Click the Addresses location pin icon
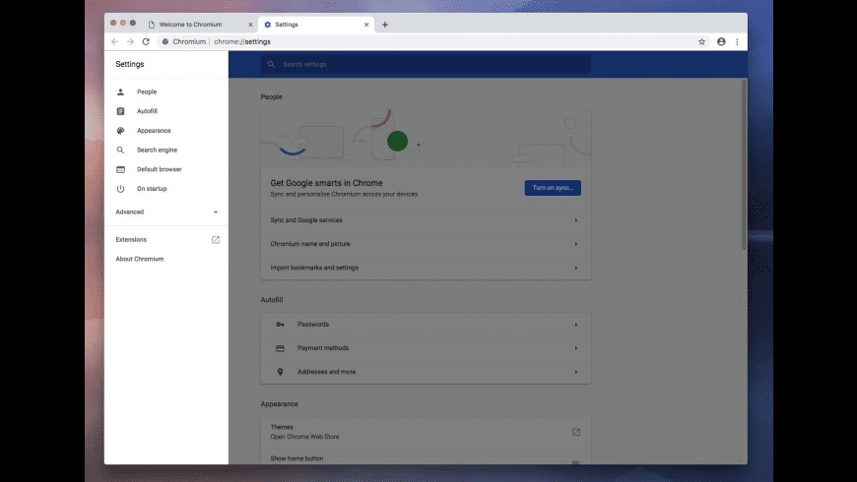Screen dimensions: 857x482 click(x=281, y=372)
